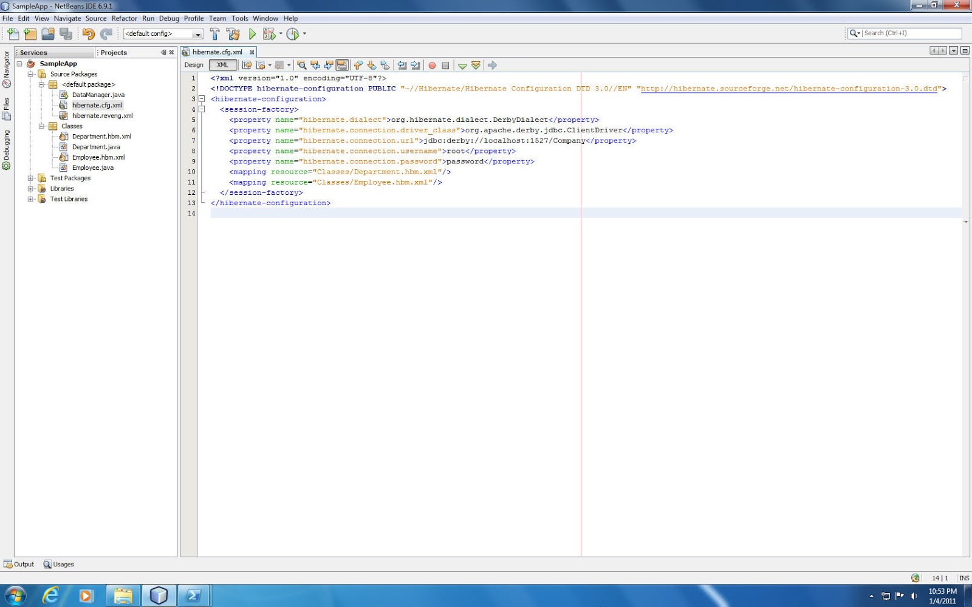Collapse the Classes package node
The image size is (972, 607).
pyautogui.click(x=41, y=126)
